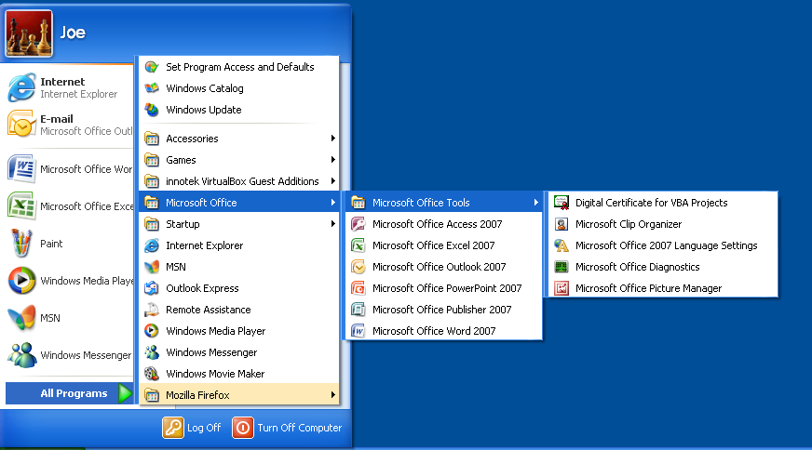The height and width of the screenshot is (450, 812).
Task: Click Windows Media Player icon in left pane
Action: click(x=21, y=281)
